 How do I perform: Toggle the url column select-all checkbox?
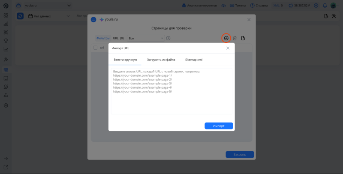pyautogui.click(x=95, y=48)
